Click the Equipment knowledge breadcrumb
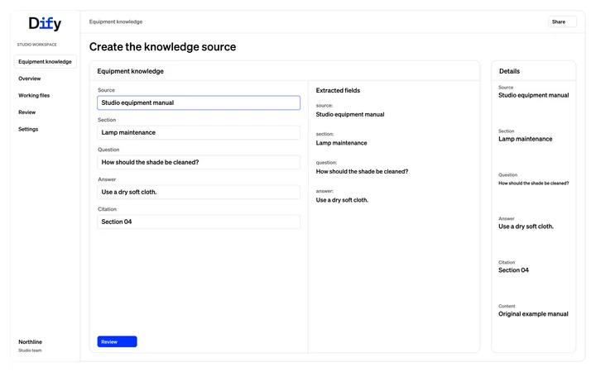This screenshot has width=596, height=372. 116,21
